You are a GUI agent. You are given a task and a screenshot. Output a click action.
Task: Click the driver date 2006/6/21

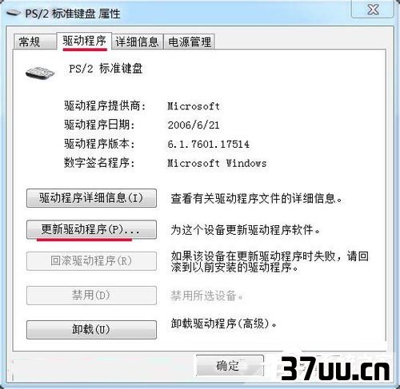tap(194, 125)
